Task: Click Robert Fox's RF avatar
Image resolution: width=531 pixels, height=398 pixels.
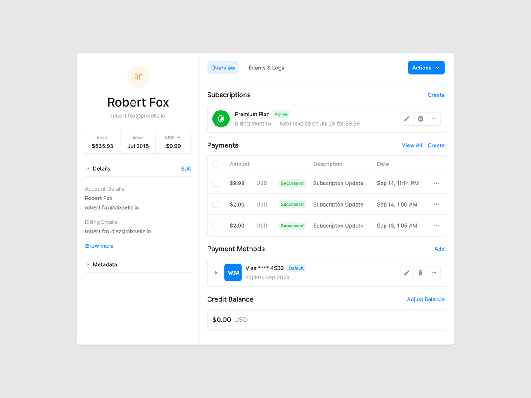Action: [138, 77]
